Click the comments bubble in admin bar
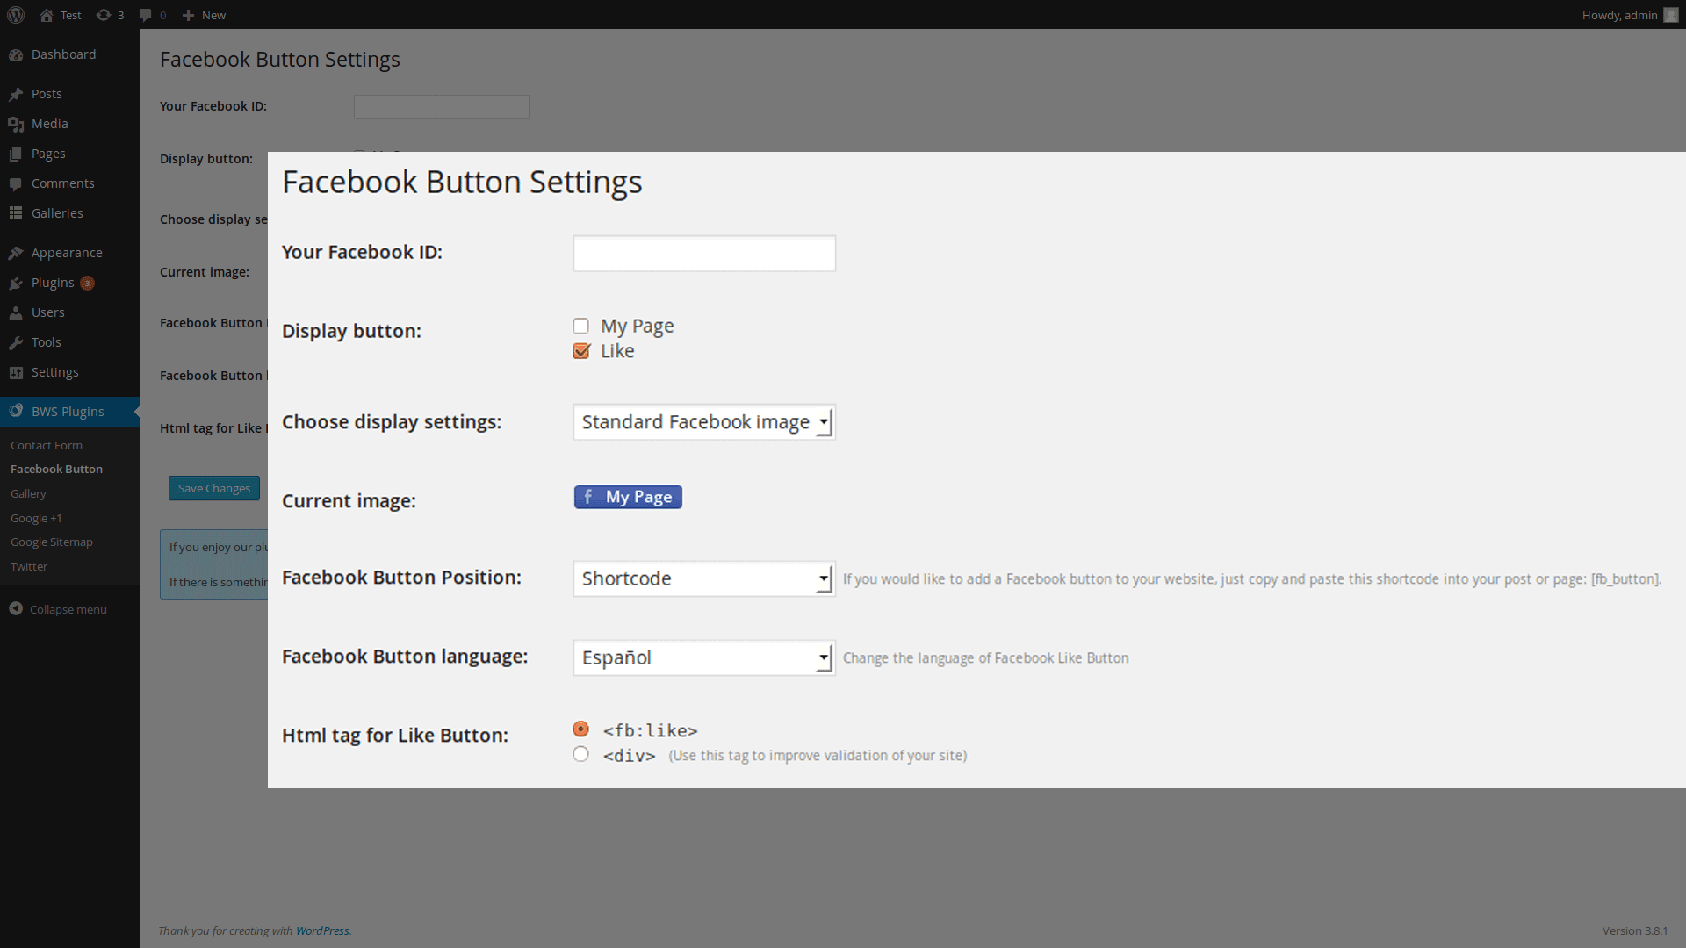Image resolution: width=1686 pixels, height=948 pixels. (146, 15)
